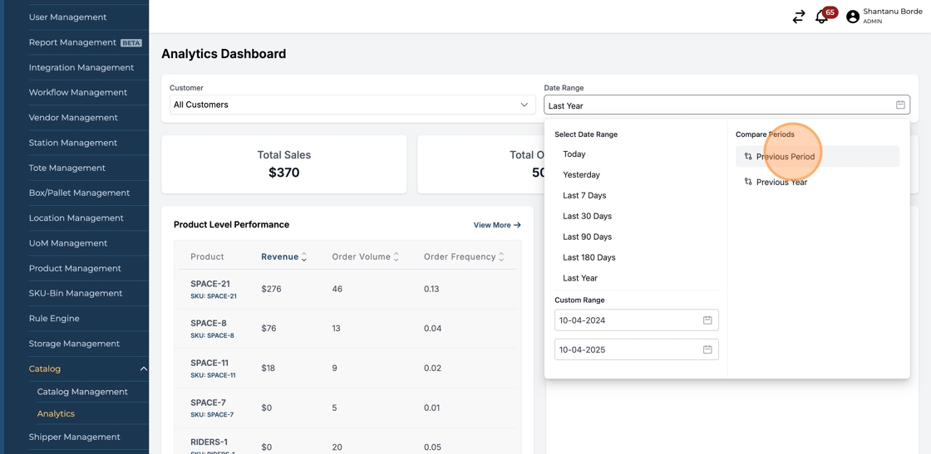Open calendar for 10-04-2024 start date
Image resolution: width=931 pixels, height=454 pixels.
click(x=707, y=320)
